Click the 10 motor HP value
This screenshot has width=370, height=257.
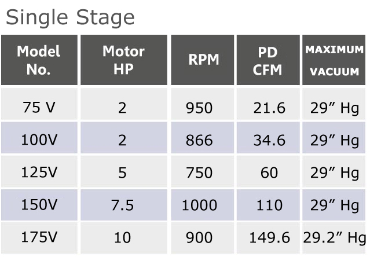click(x=122, y=237)
